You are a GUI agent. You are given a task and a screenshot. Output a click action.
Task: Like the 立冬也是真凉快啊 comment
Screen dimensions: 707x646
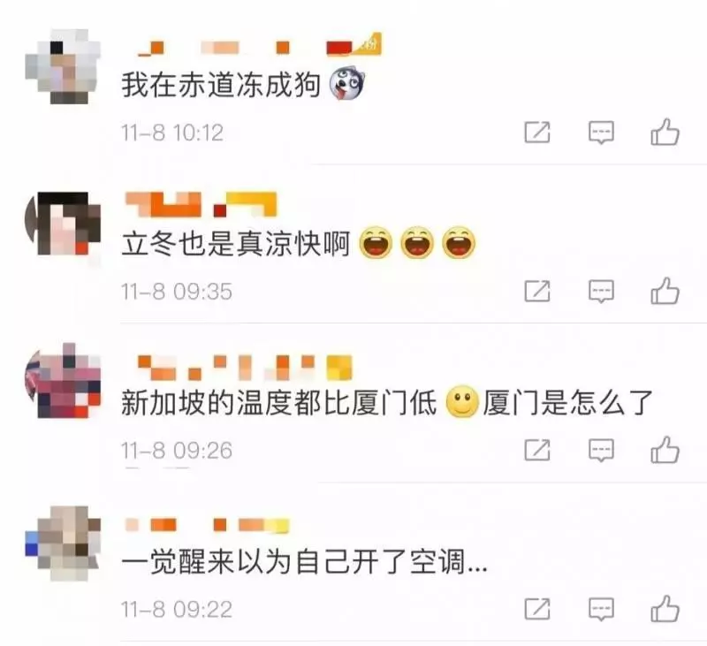pyautogui.click(x=665, y=291)
